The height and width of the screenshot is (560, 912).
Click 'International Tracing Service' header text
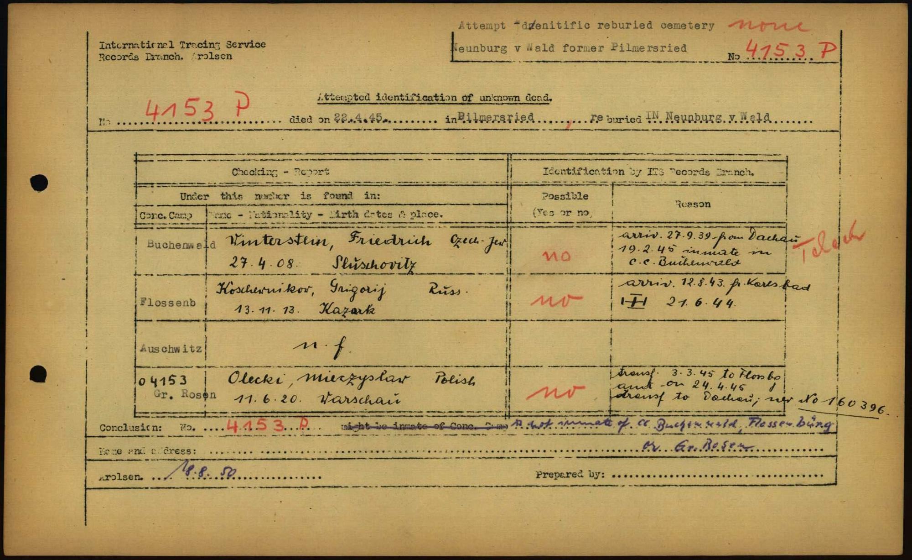[x=182, y=45]
